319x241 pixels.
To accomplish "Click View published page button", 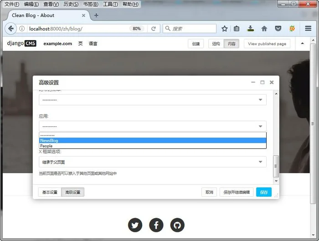I will pos(267,44).
